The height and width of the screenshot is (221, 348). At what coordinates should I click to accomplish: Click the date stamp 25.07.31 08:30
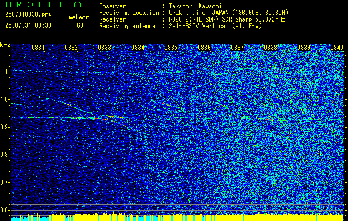(28, 25)
